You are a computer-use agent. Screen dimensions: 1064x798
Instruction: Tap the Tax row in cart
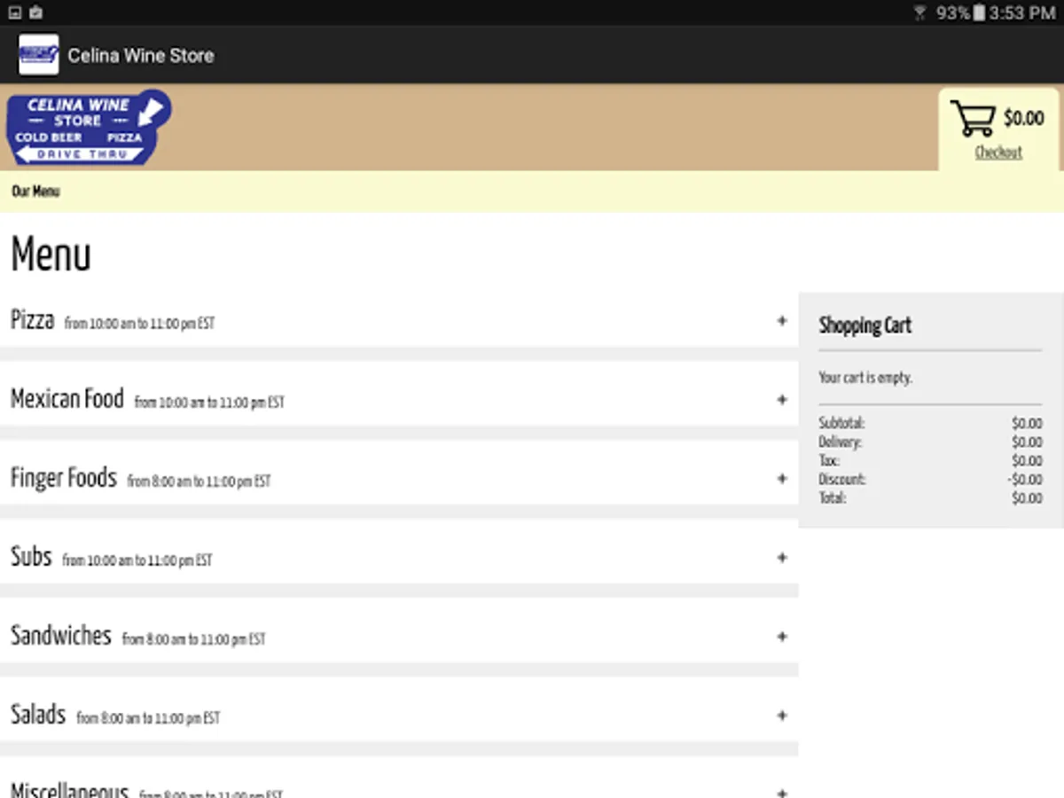coord(930,461)
